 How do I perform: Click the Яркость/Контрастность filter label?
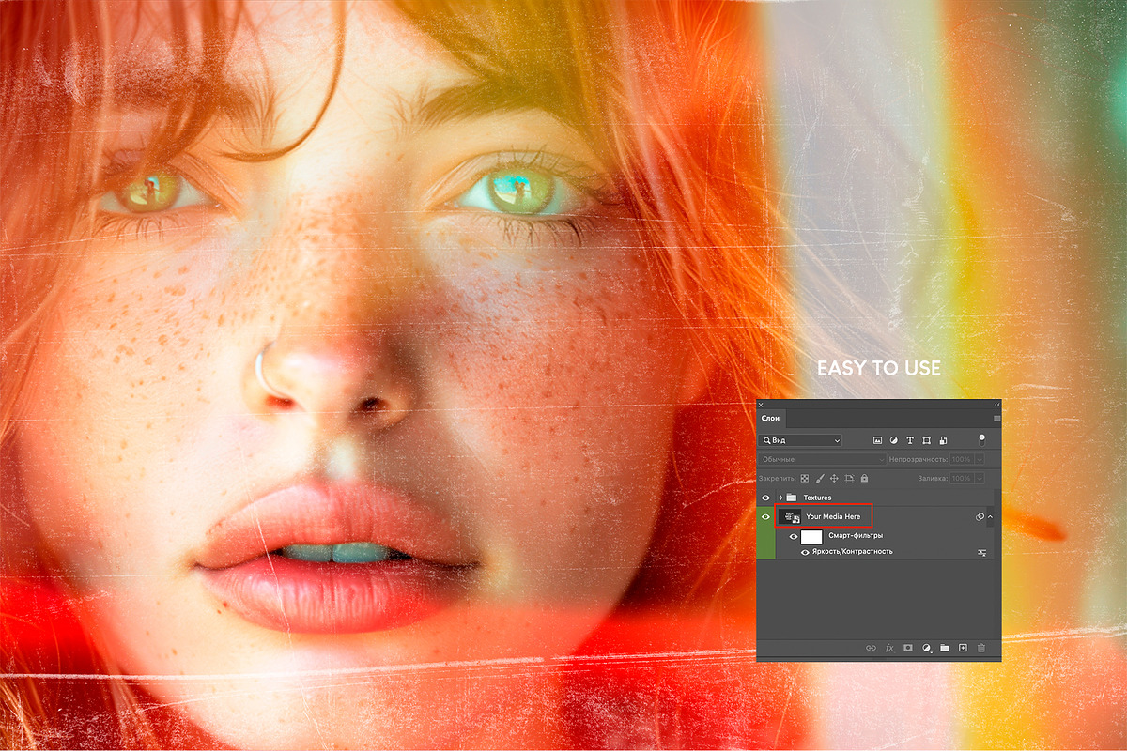852,551
